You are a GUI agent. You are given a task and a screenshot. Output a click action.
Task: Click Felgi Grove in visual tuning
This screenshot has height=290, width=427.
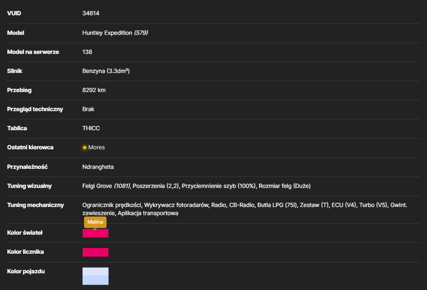click(97, 186)
